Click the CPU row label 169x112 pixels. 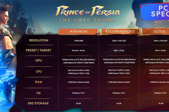(x=39, y=71)
